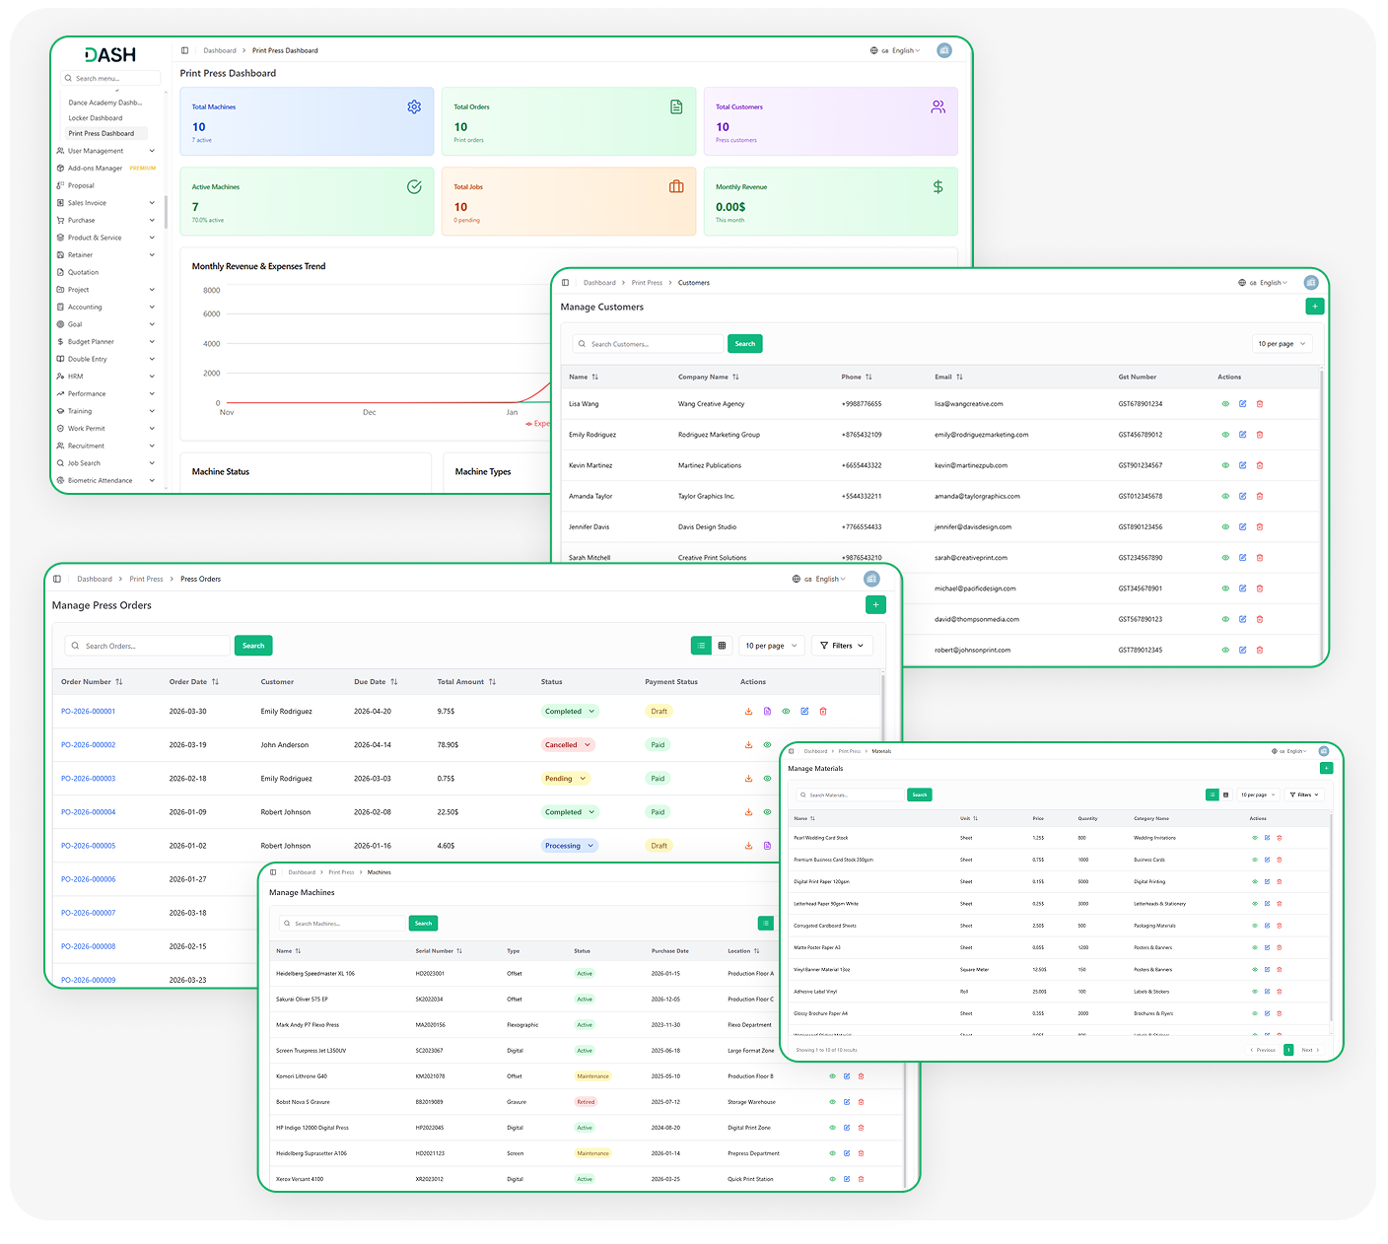Toggle the sidebar in the Print Press Dashboard window
The width and height of the screenshot is (1388, 1244).
pos(184,50)
